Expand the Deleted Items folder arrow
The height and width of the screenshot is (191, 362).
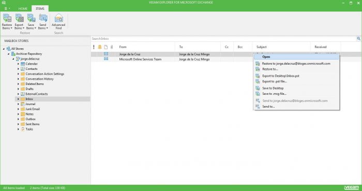(x=18, y=84)
